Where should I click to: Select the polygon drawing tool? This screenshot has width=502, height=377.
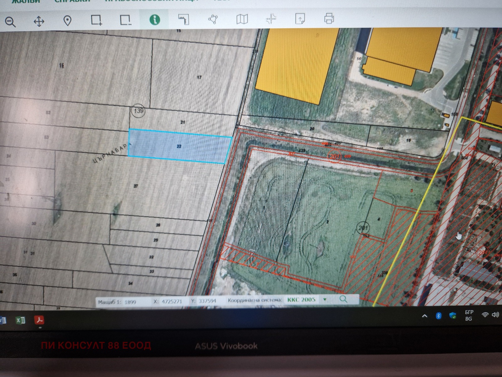coord(213,19)
